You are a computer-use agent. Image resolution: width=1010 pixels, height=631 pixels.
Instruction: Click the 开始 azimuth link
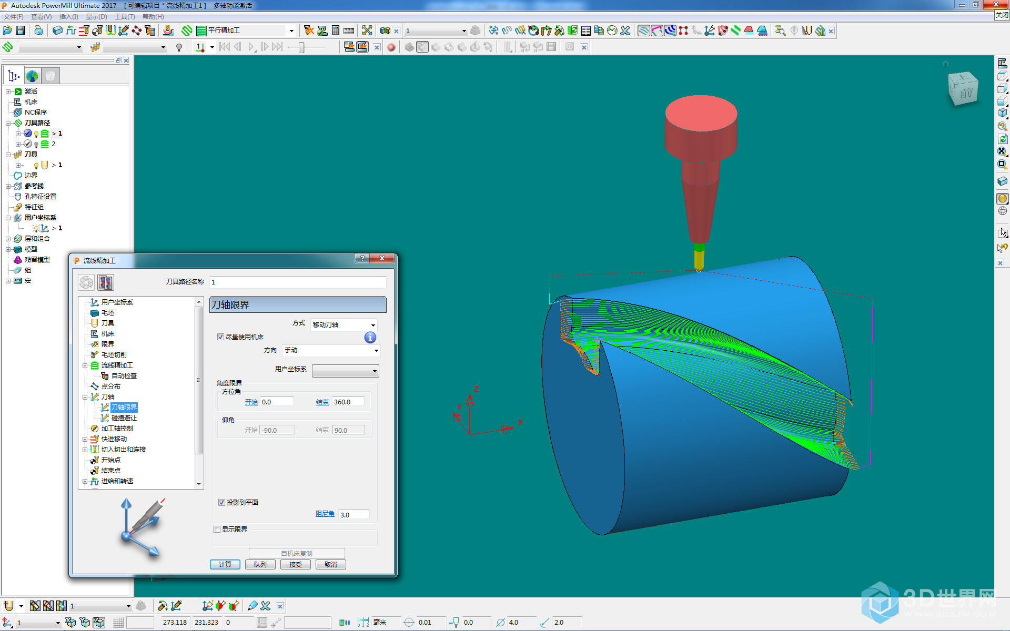pyautogui.click(x=251, y=402)
